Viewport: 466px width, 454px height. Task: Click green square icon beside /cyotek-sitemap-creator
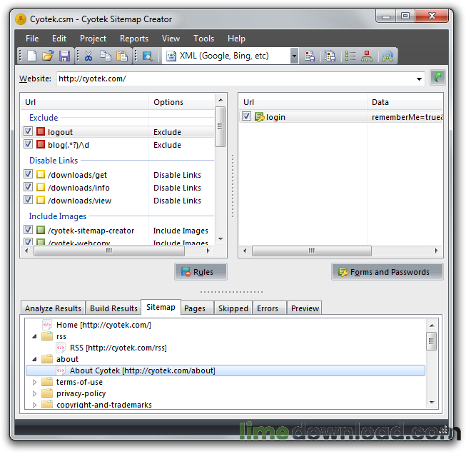point(41,230)
